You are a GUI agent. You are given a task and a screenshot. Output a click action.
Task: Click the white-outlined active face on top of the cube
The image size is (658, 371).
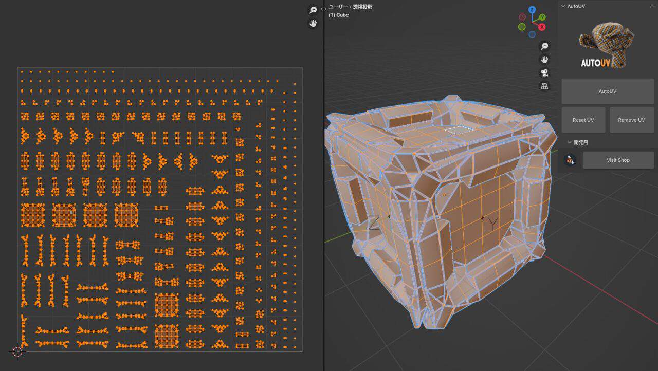459,130
